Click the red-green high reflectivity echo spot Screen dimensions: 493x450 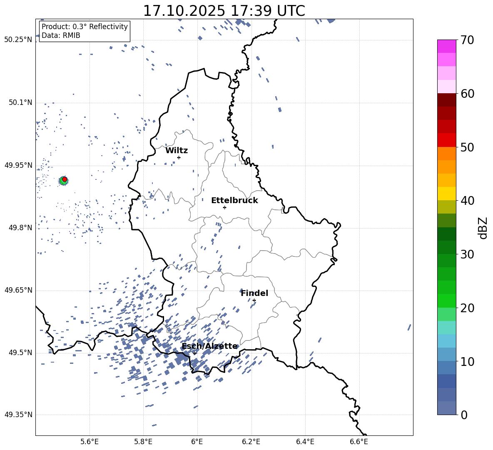pos(64,180)
